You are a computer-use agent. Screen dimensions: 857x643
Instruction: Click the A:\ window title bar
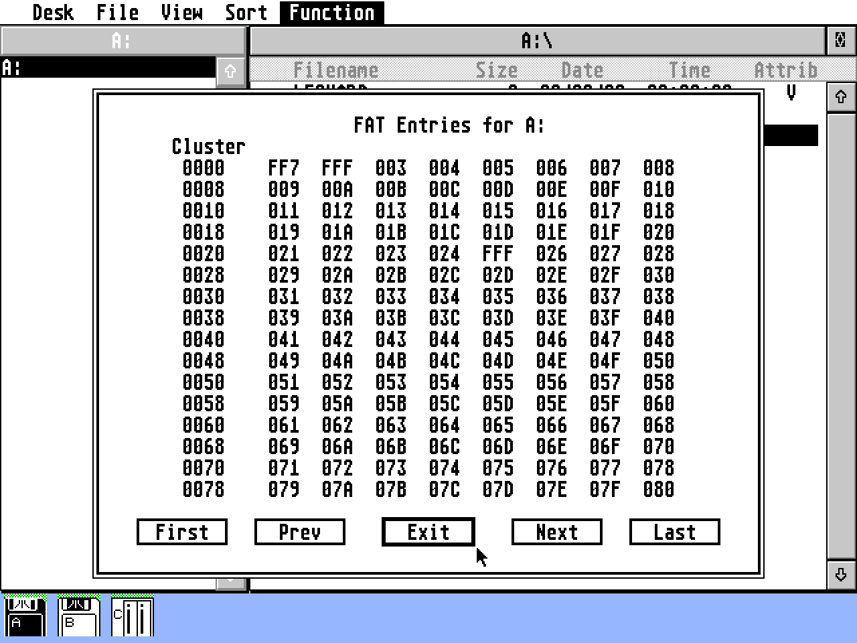(537, 41)
